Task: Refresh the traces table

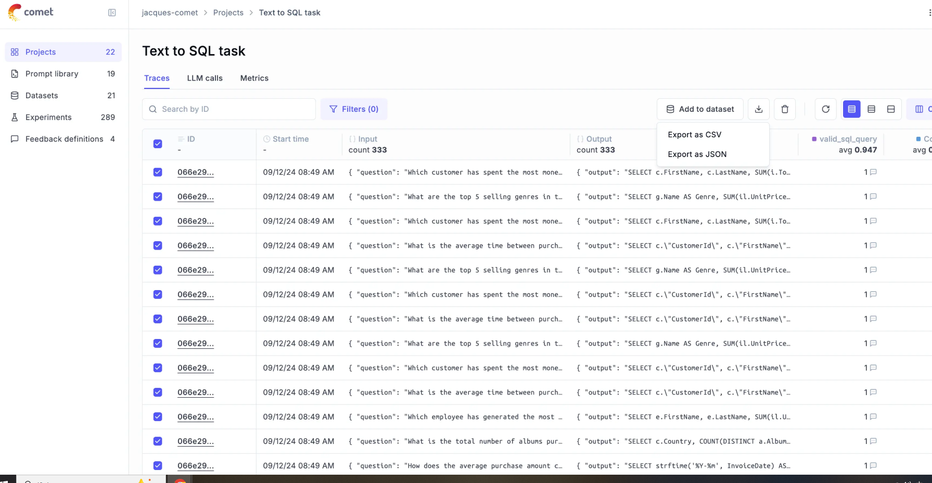Action: [825, 109]
